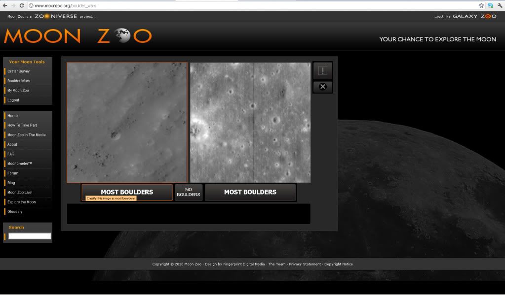Open Privacy Statement footer link
The width and height of the screenshot is (505, 295).
[x=305, y=264]
